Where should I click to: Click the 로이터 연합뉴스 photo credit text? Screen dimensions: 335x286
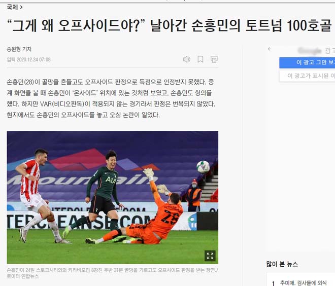[x=23, y=276]
